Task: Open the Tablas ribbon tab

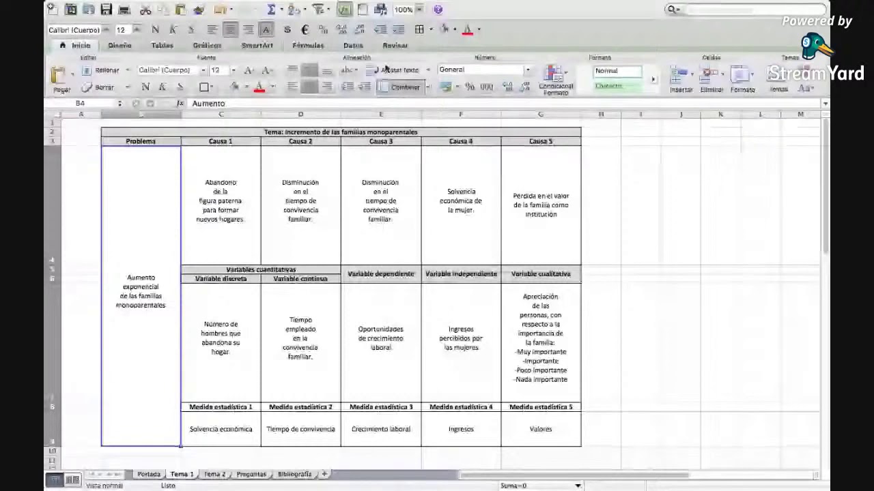Action: click(x=162, y=46)
